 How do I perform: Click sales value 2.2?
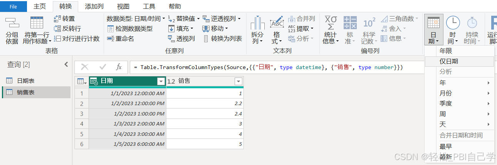tap(205, 104)
